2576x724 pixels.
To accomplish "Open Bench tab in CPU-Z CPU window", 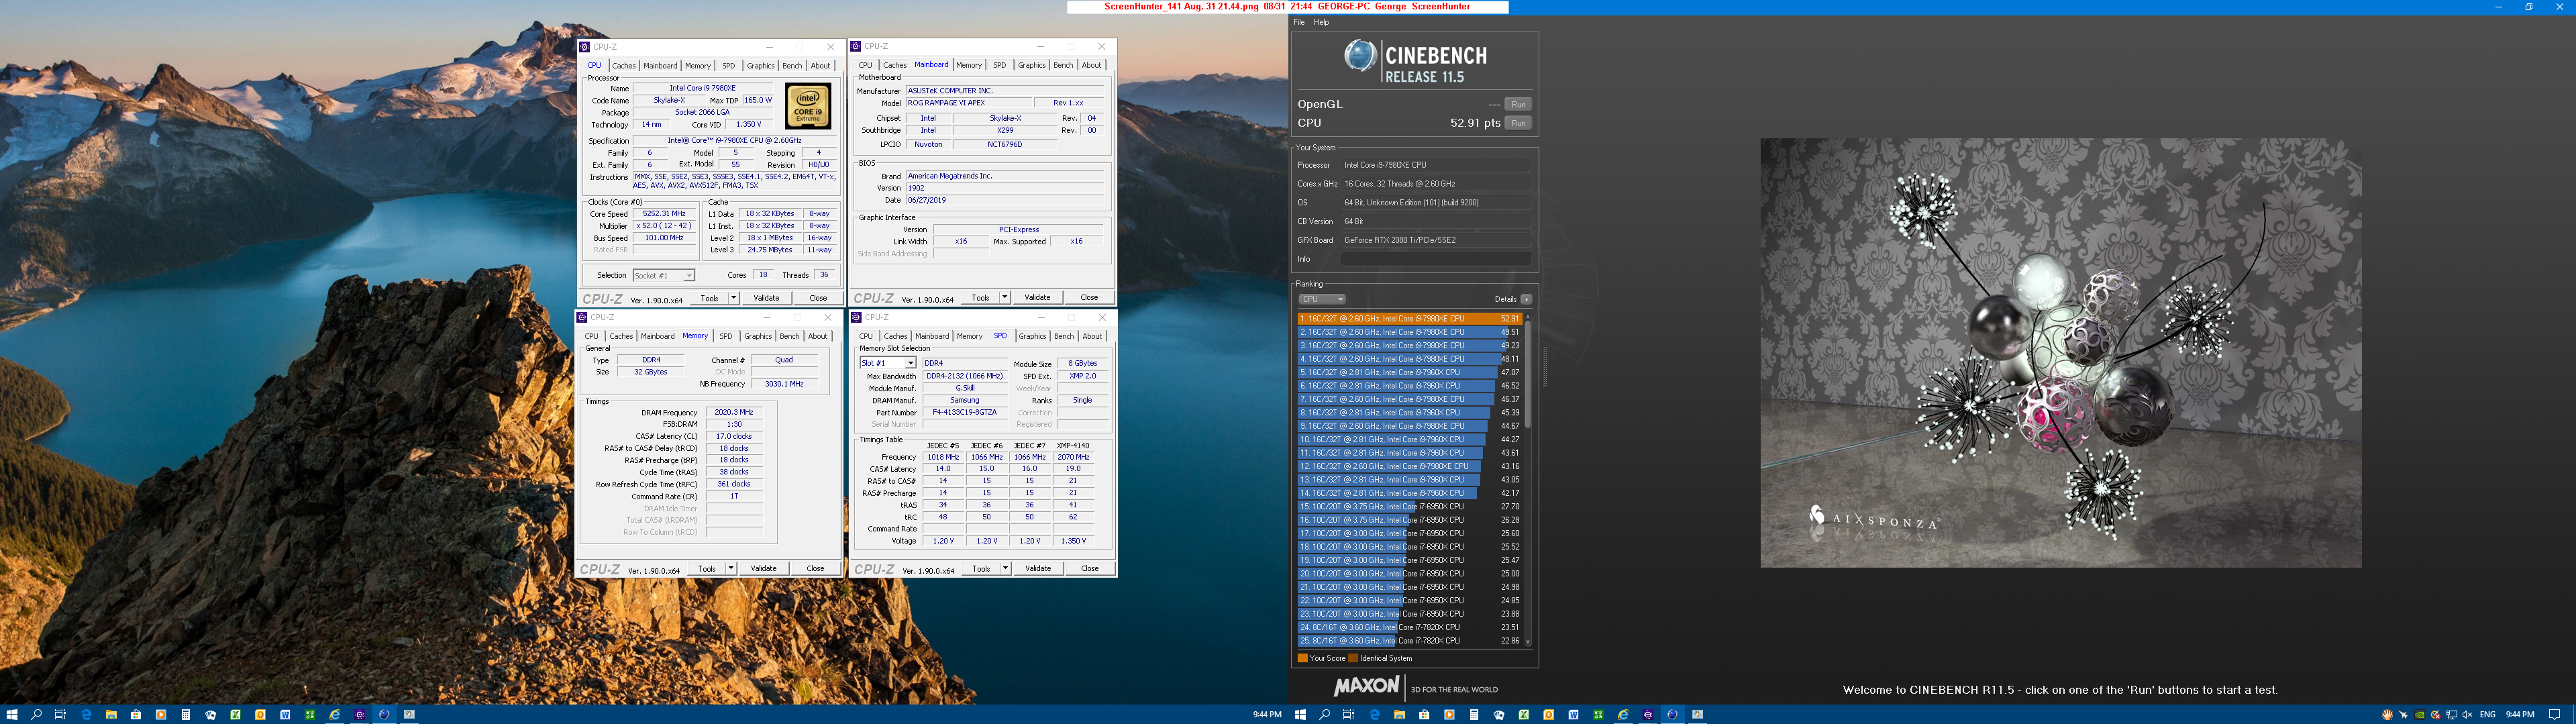I will click(792, 66).
